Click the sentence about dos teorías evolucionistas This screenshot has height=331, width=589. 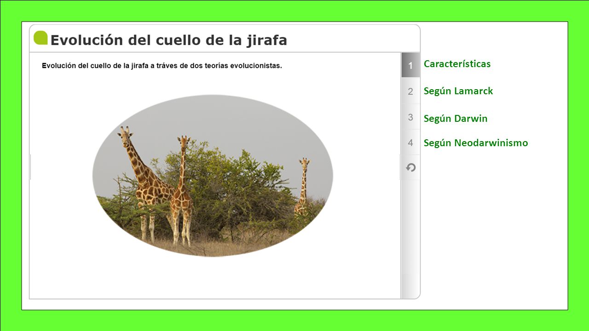[x=162, y=66]
